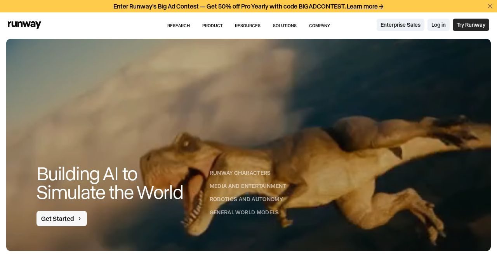This screenshot has height=279, width=497.
Task: Expand the Company navigation dropdown
Action: (x=320, y=26)
